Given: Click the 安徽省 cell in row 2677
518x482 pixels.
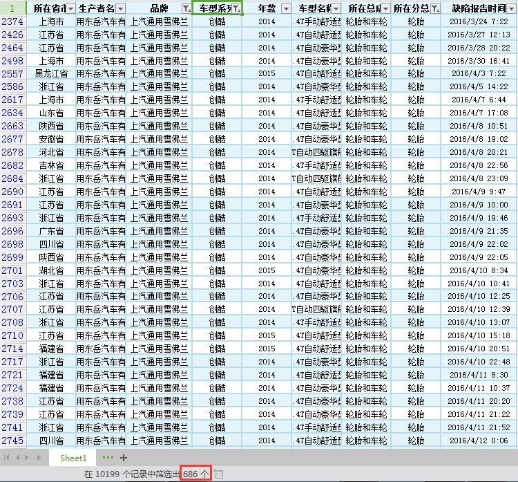Looking at the screenshot, I should (x=51, y=139).
